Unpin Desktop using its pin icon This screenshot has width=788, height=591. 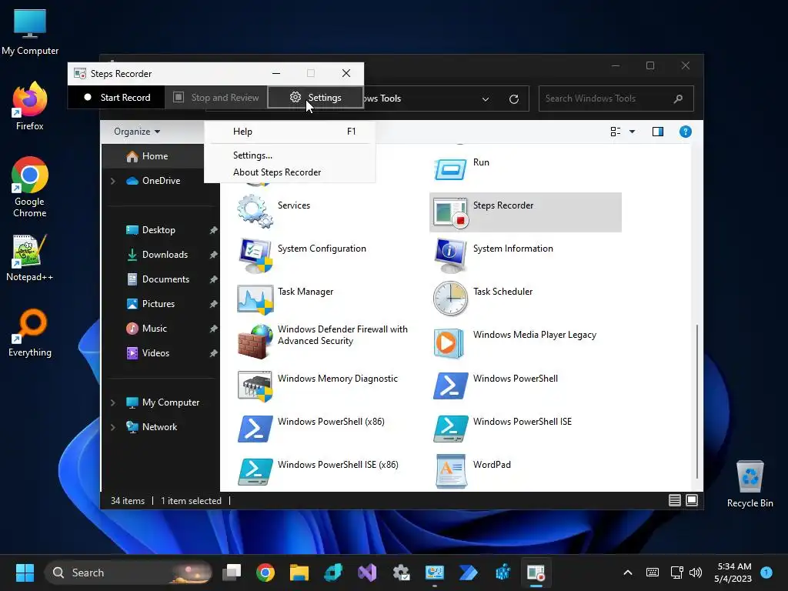point(214,230)
